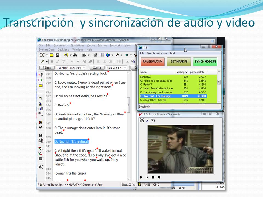Click the yellow star icon in status bar

point(139,184)
